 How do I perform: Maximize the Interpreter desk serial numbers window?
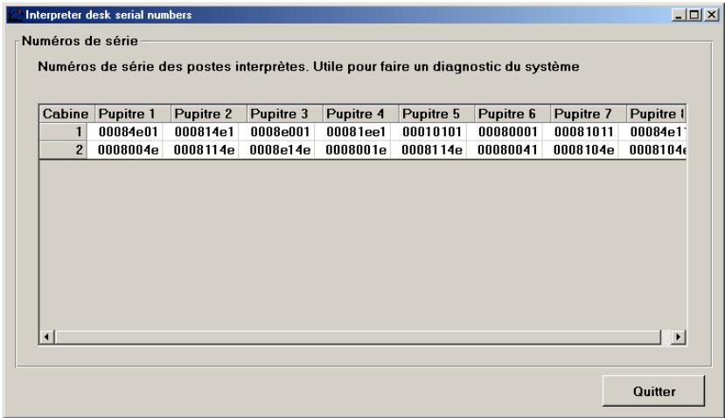[x=694, y=15]
